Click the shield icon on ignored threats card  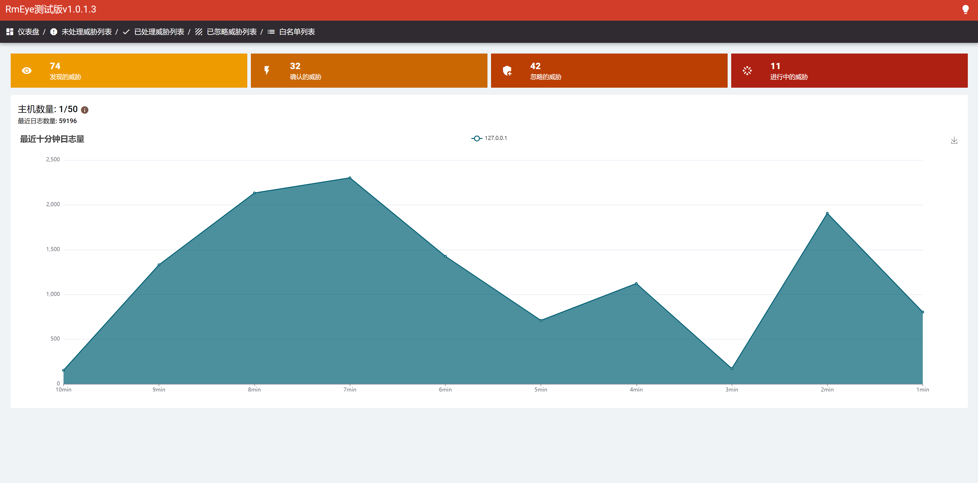click(507, 71)
